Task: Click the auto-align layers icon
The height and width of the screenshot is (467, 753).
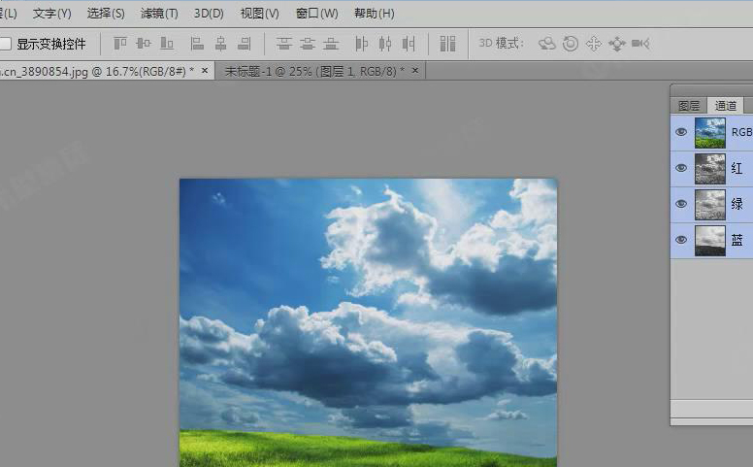Action: [447, 44]
